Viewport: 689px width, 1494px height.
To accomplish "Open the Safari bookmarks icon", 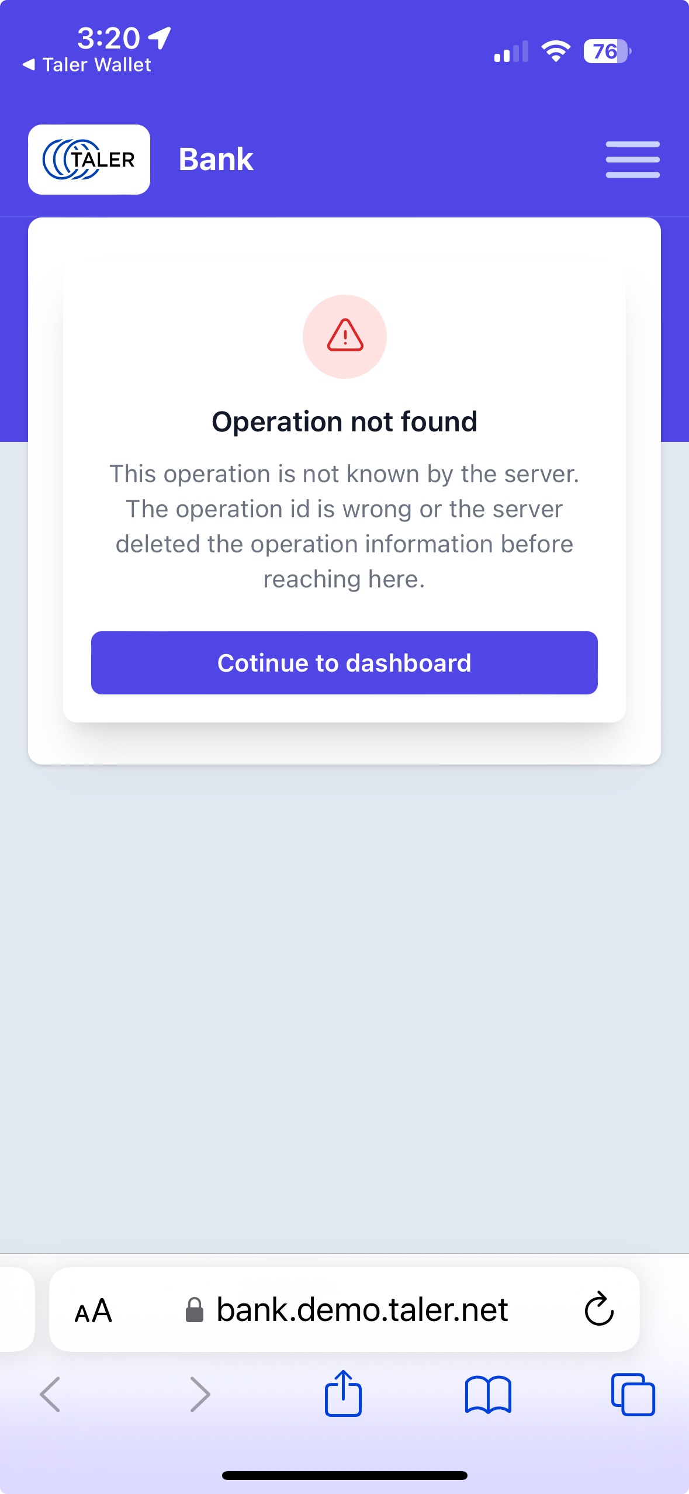I will click(x=488, y=1394).
